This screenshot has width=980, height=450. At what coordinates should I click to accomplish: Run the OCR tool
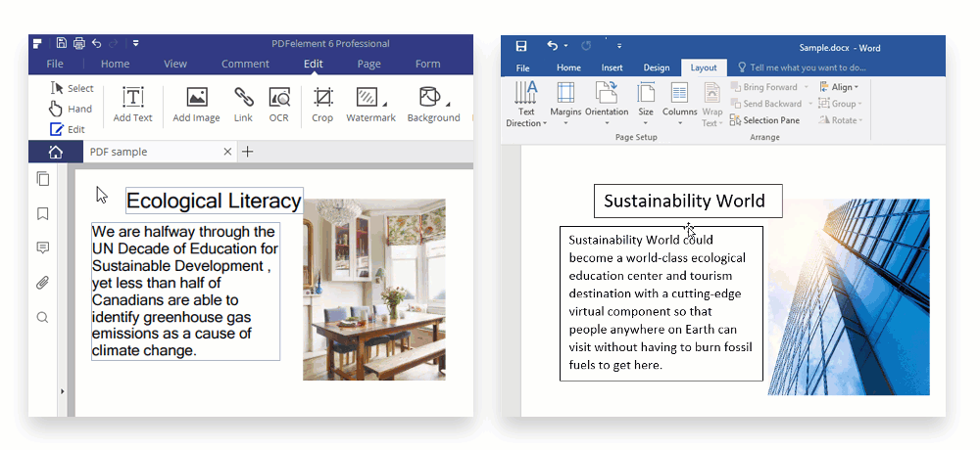click(x=279, y=105)
